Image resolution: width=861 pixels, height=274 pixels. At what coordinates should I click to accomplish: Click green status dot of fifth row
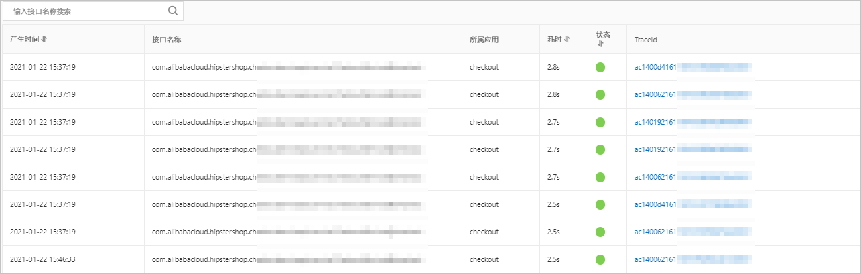tap(600, 177)
